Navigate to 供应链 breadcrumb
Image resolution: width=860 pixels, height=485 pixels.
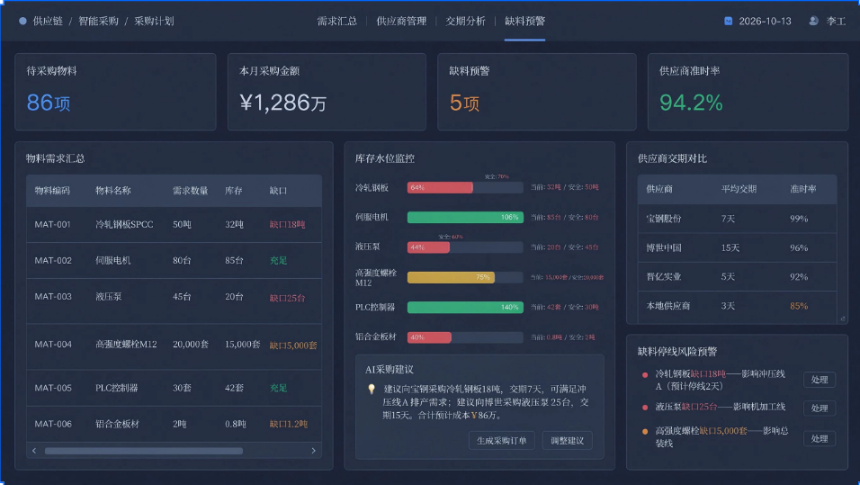(x=48, y=21)
